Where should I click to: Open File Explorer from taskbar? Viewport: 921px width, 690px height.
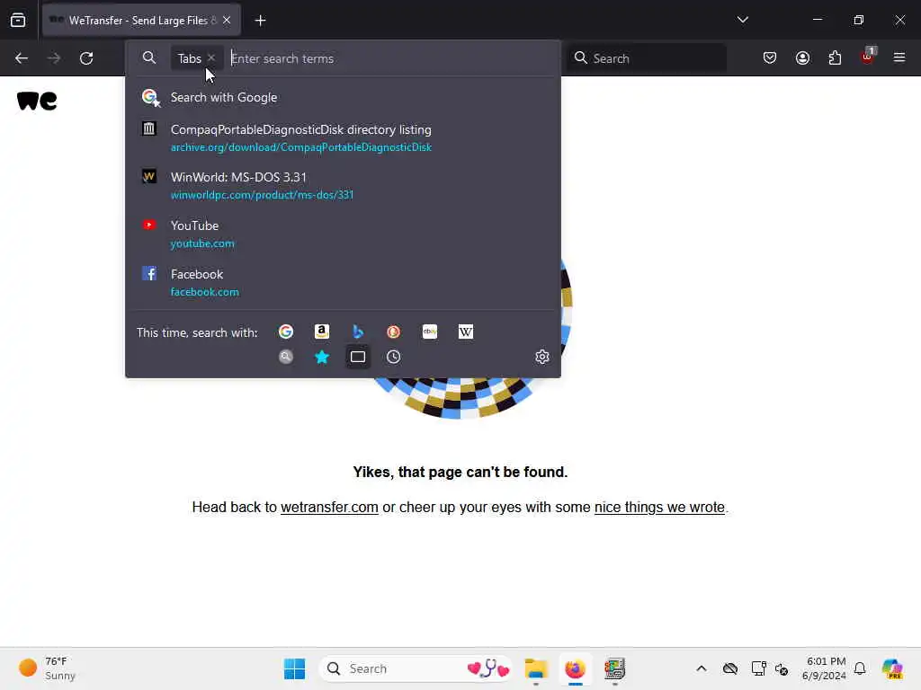pyautogui.click(x=536, y=668)
